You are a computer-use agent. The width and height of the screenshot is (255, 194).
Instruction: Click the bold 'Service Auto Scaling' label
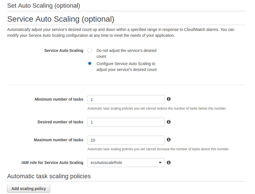(64, 51)
